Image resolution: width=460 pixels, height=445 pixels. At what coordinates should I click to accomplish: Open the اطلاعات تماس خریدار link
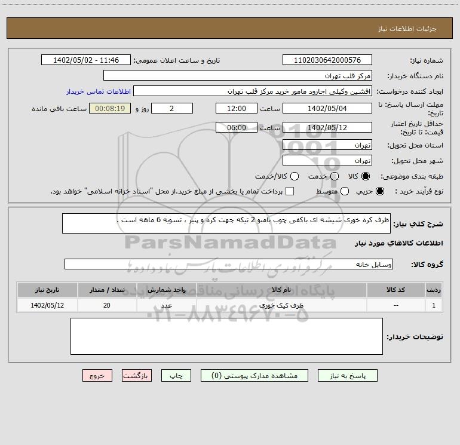click(x=99, y=91)
